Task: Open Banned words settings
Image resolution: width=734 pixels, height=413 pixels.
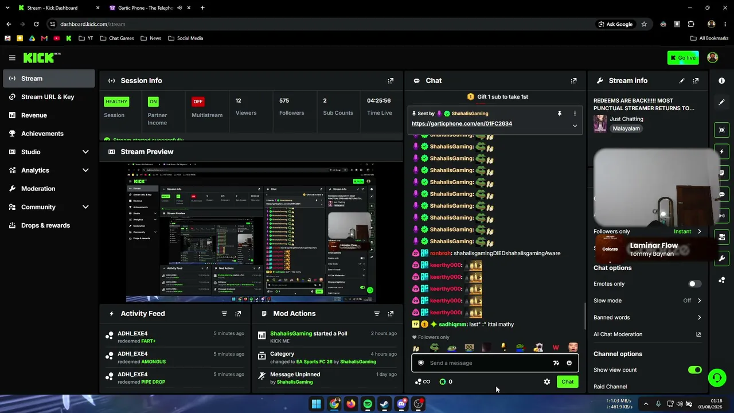Action: point(647,318)
